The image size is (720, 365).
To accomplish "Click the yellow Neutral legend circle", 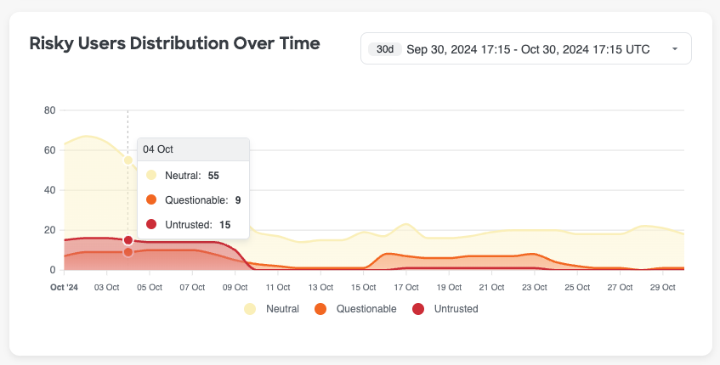I will click(250, 309).
